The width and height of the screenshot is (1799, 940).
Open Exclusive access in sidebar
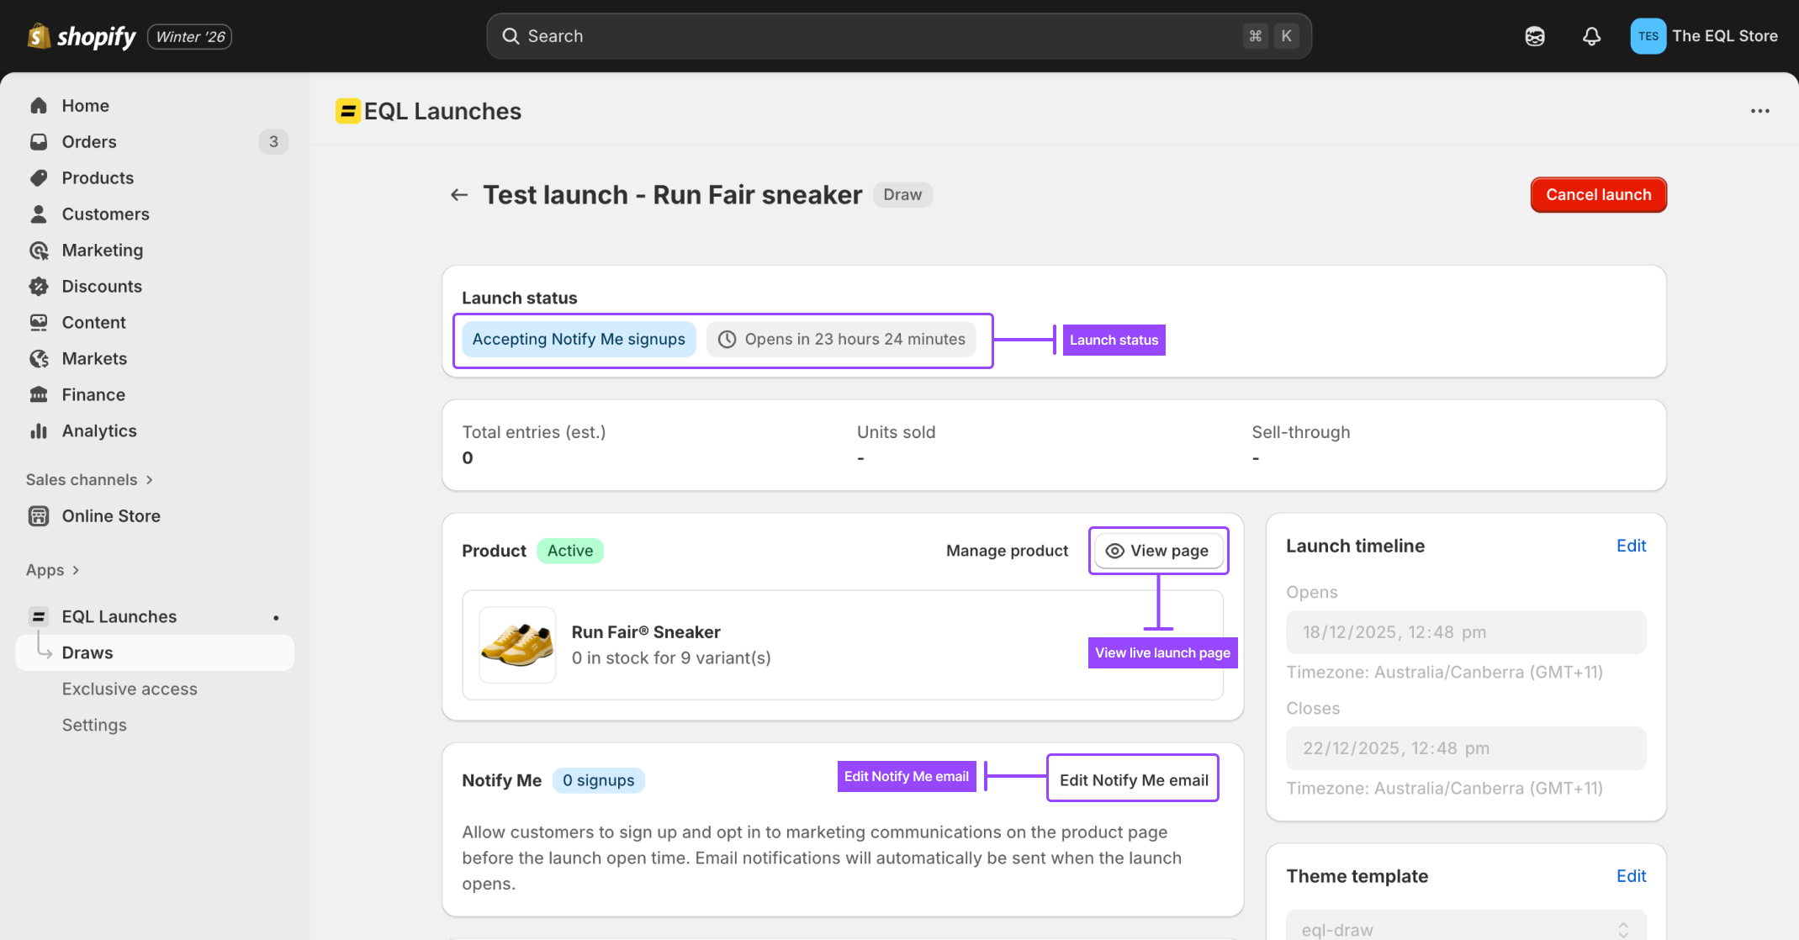click(130, 689)
